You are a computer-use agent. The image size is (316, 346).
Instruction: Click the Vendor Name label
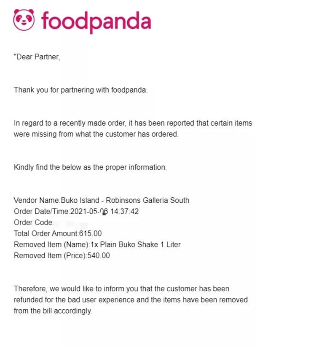37,200
